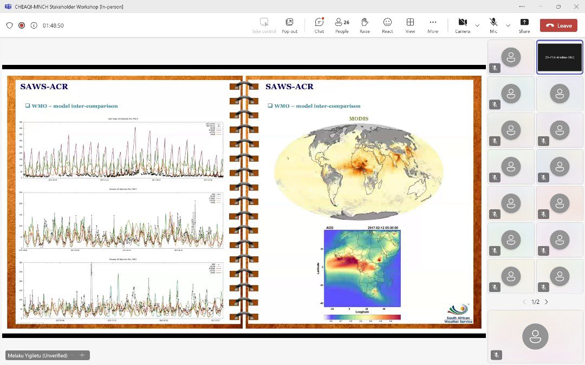Click the MODIS world map image
Image resolution: width=585 pixels, height=365 pixels.
pyautogui.click(x=359, y=172)
